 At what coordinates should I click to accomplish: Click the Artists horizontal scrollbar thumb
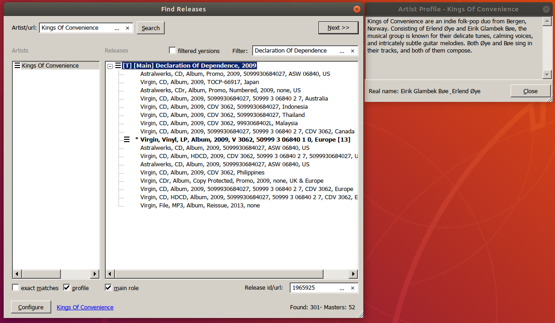pos(41,274)
